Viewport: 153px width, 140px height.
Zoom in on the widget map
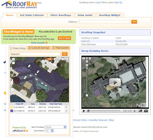click(13, 59)
